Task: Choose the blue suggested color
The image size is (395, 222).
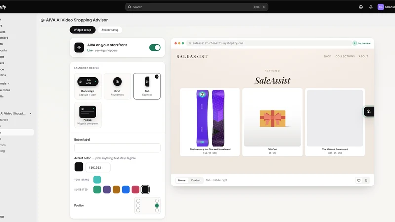Action: pos(126,189)
